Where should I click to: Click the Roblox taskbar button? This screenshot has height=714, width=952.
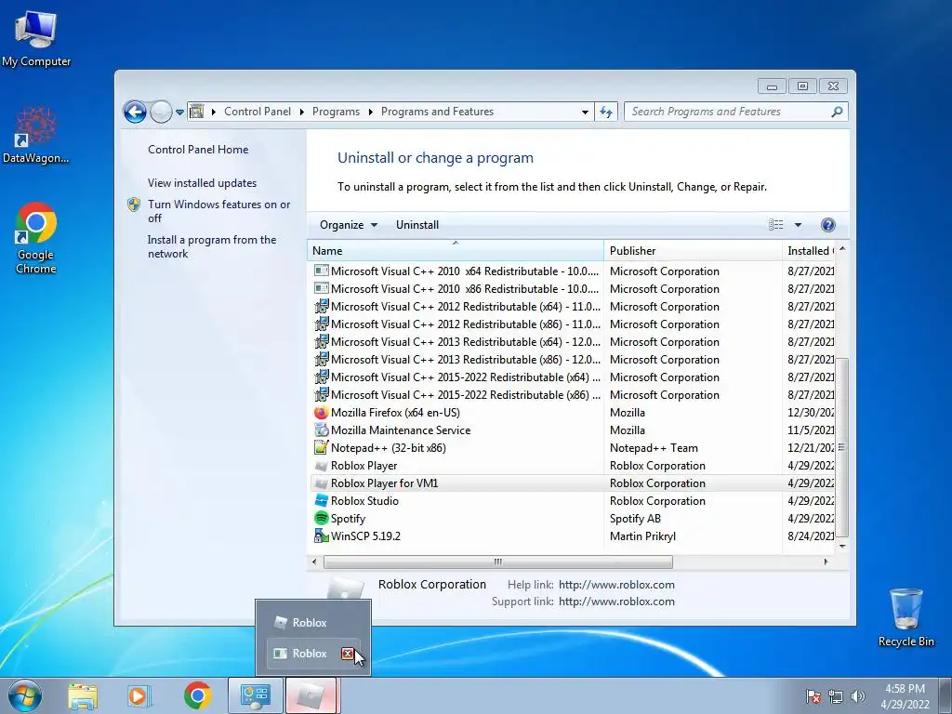pos(311,695)
